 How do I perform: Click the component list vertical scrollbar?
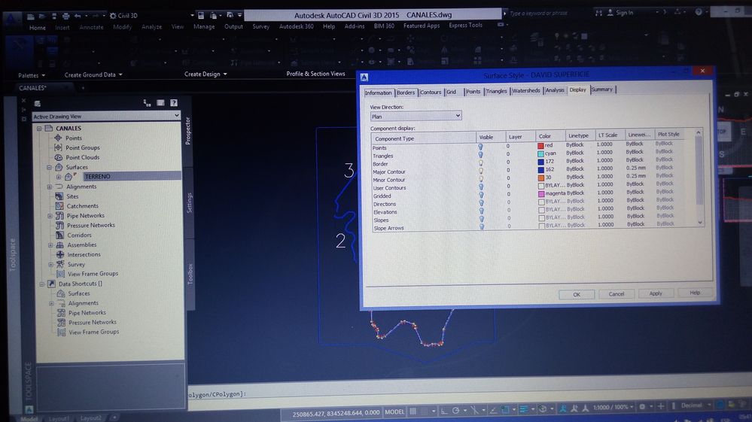[699, 178]
